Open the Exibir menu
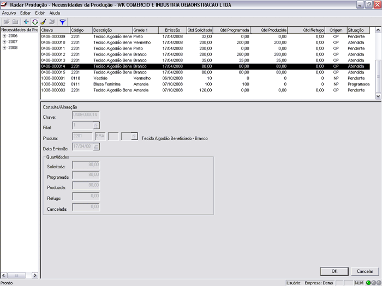Screen dimensions: 382x286 pyautogui.click(x=40, y=13)
